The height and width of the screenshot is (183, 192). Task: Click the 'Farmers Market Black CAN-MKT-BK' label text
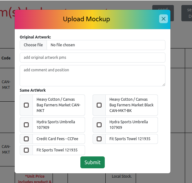pyautogui.click(x=131, y=105)
